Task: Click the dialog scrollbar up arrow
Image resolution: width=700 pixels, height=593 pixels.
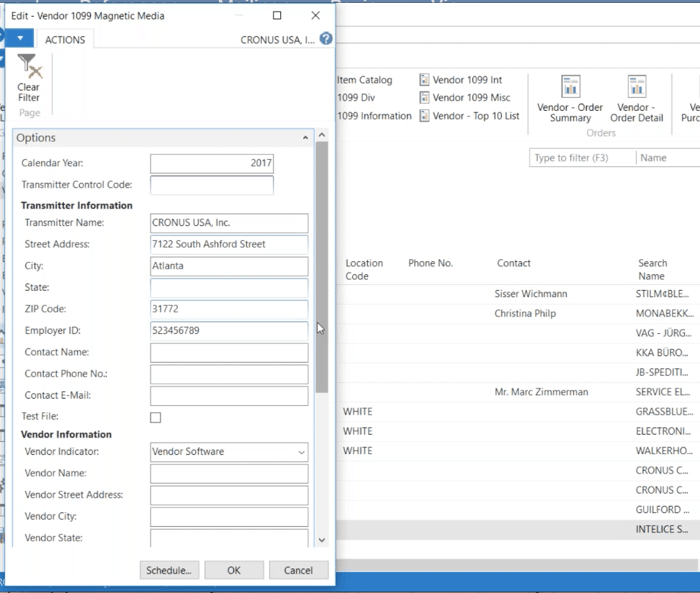Action: click(322, 135)
